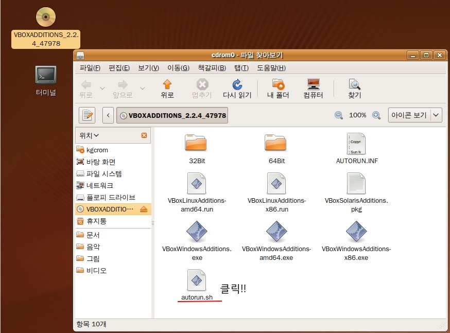Reload the folder with 다시 읽기

coord(237,89)
